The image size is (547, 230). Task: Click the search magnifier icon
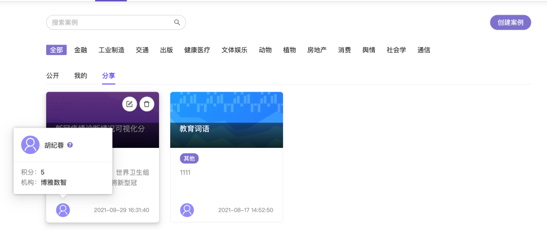(177, 22)
